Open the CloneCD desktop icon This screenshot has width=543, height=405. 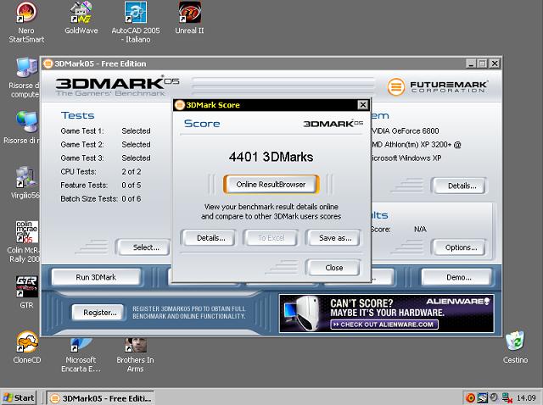(x=27, y=347)
